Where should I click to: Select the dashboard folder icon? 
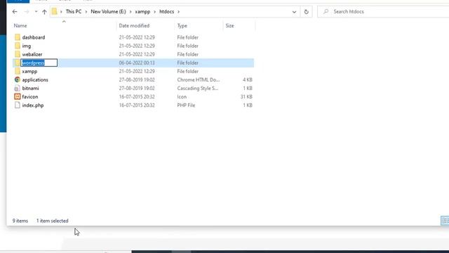pyautogui.click(x=18, y=37)
